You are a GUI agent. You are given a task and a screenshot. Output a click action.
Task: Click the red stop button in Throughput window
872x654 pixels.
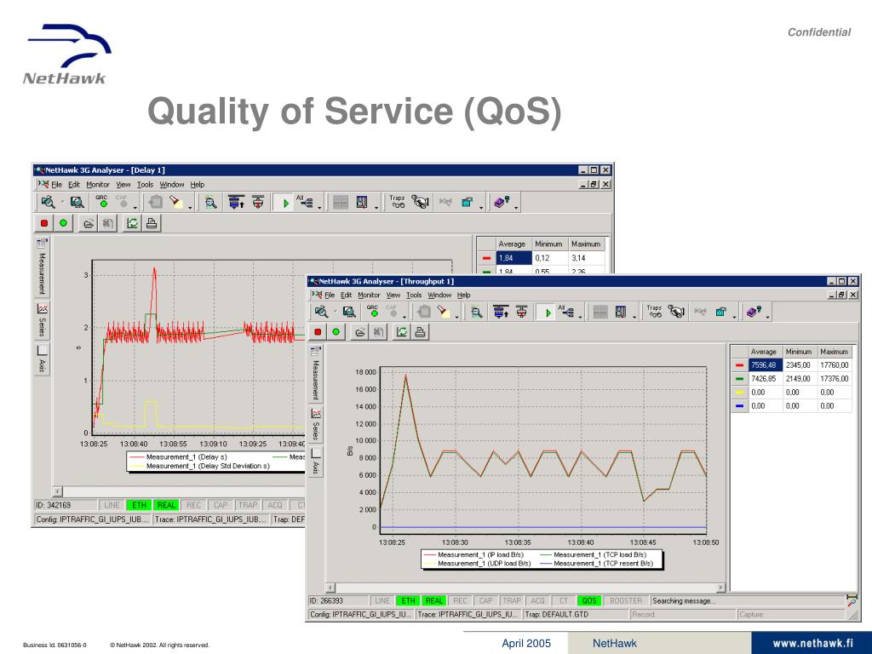318,332
